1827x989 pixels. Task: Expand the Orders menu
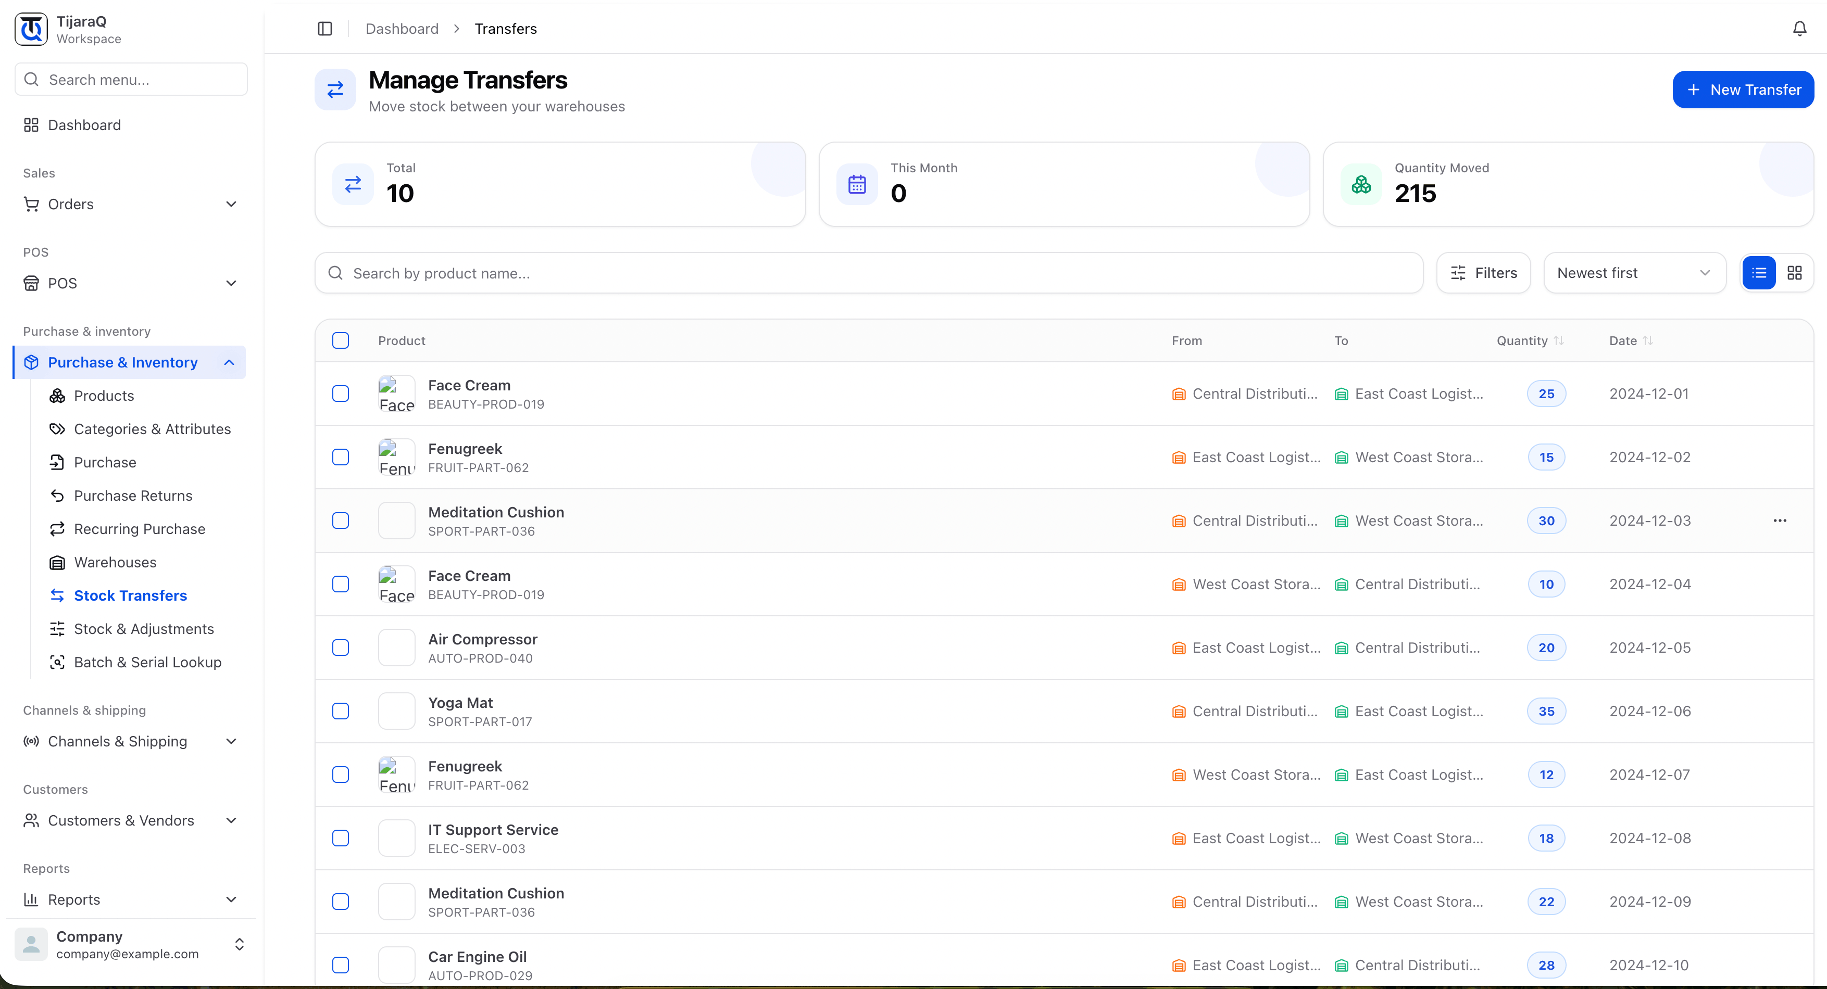coord(131,204)
